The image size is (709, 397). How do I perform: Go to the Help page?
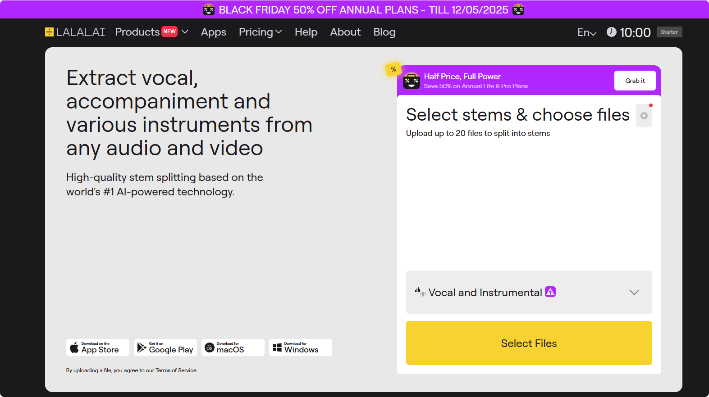[x=306, y=32]
